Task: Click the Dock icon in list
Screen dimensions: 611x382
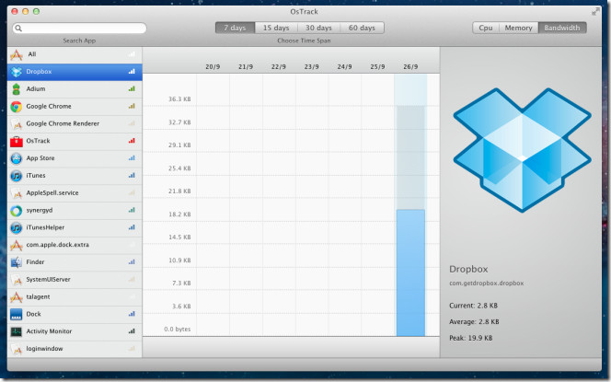Action: pyautogui.click(x=16, y=314)
